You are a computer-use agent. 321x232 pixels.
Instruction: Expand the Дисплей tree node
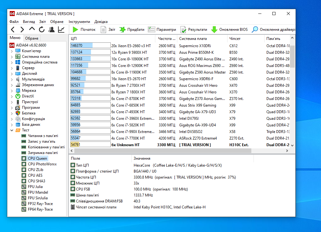12,74
